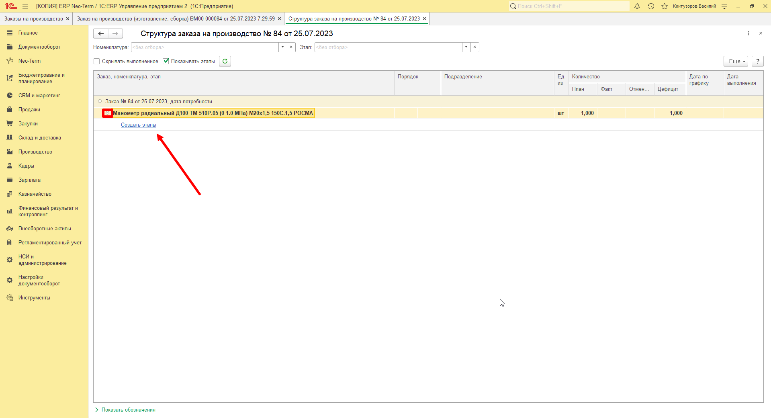Click the Этап filter input
The width and height of the screenshot is (771, 418).
click(x=389, y=47)
